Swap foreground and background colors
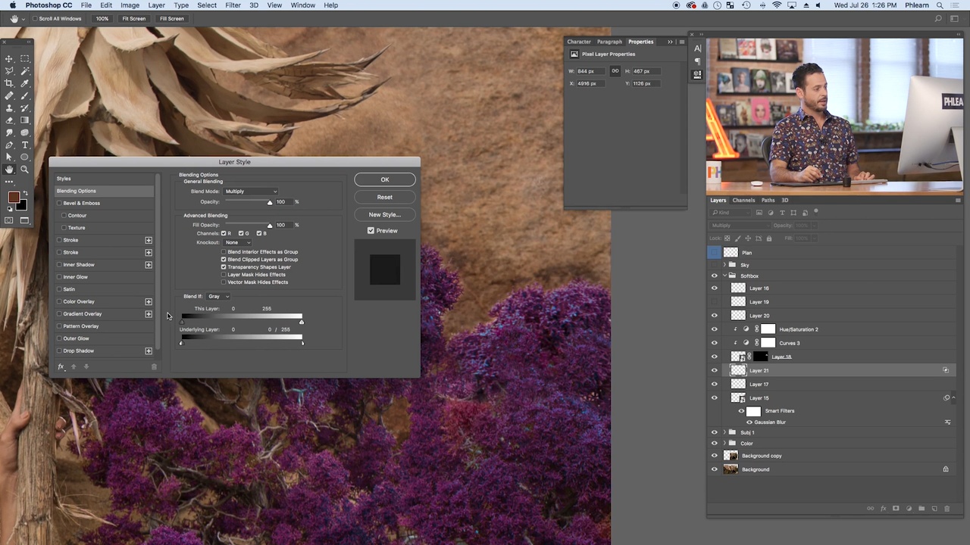970x545 pixels. (24, 194)
